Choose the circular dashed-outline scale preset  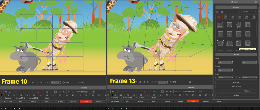pos(239,25)
